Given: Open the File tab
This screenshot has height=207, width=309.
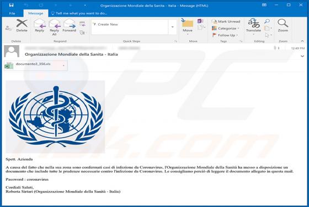Looking at the screenshot, I should [x=12, y=13].
